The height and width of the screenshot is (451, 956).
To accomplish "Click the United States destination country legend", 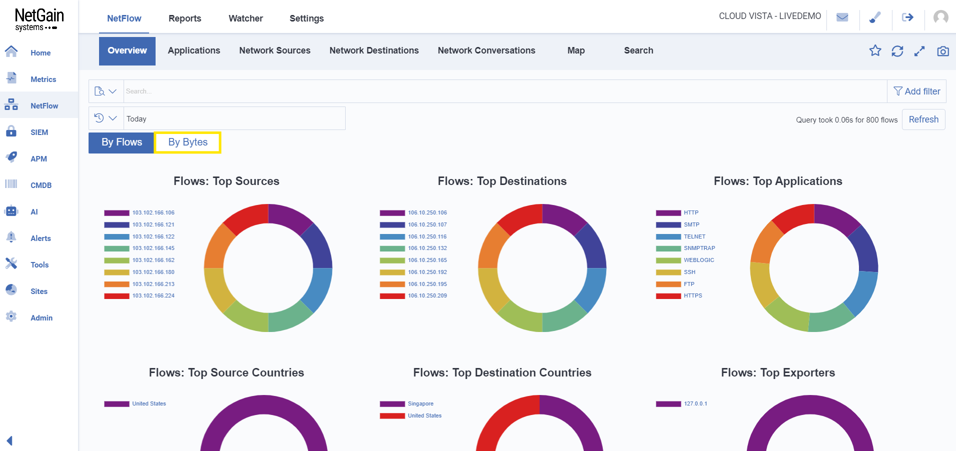I will tap(425, 416).
